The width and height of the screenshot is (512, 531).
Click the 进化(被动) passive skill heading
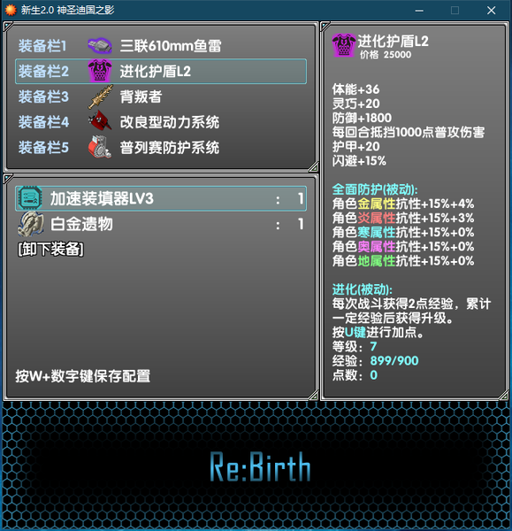362,290
